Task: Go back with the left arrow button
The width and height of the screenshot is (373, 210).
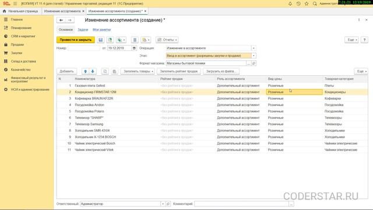Action: [61, 20]
